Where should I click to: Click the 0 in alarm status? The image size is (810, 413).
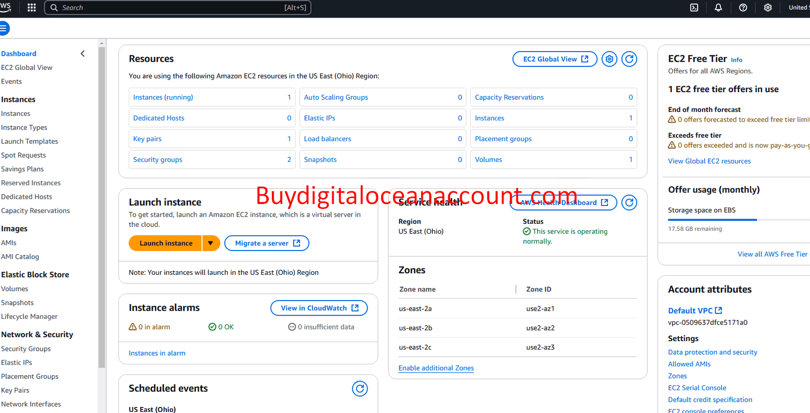tap(149, 327)
